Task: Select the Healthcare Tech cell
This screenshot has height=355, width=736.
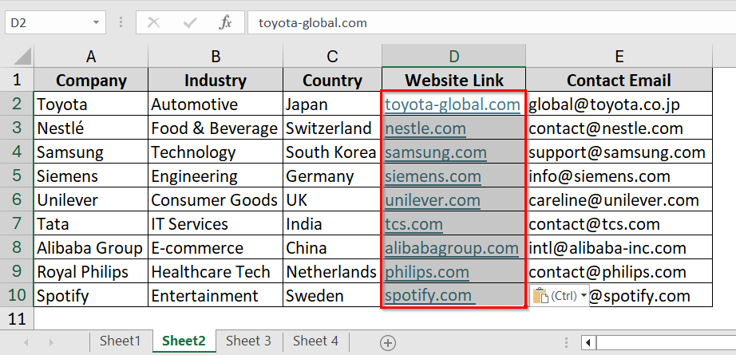Action: 216,271
